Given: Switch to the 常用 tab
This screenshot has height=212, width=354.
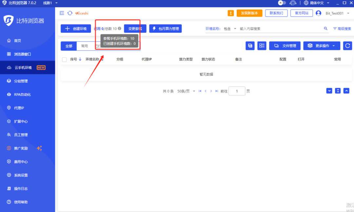Looking at the screenshot, I should pos(84,46).
